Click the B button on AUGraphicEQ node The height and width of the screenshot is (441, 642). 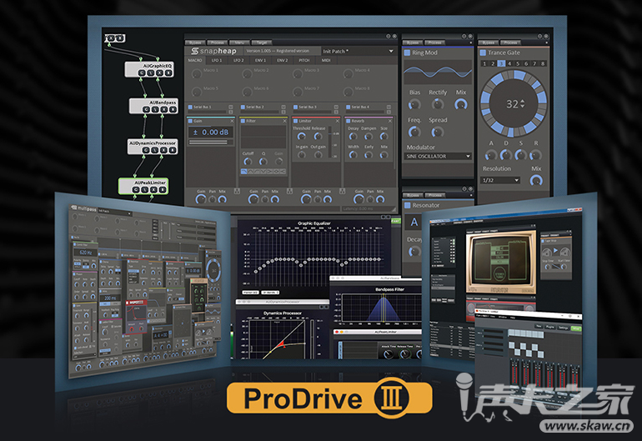coord(168,73)
